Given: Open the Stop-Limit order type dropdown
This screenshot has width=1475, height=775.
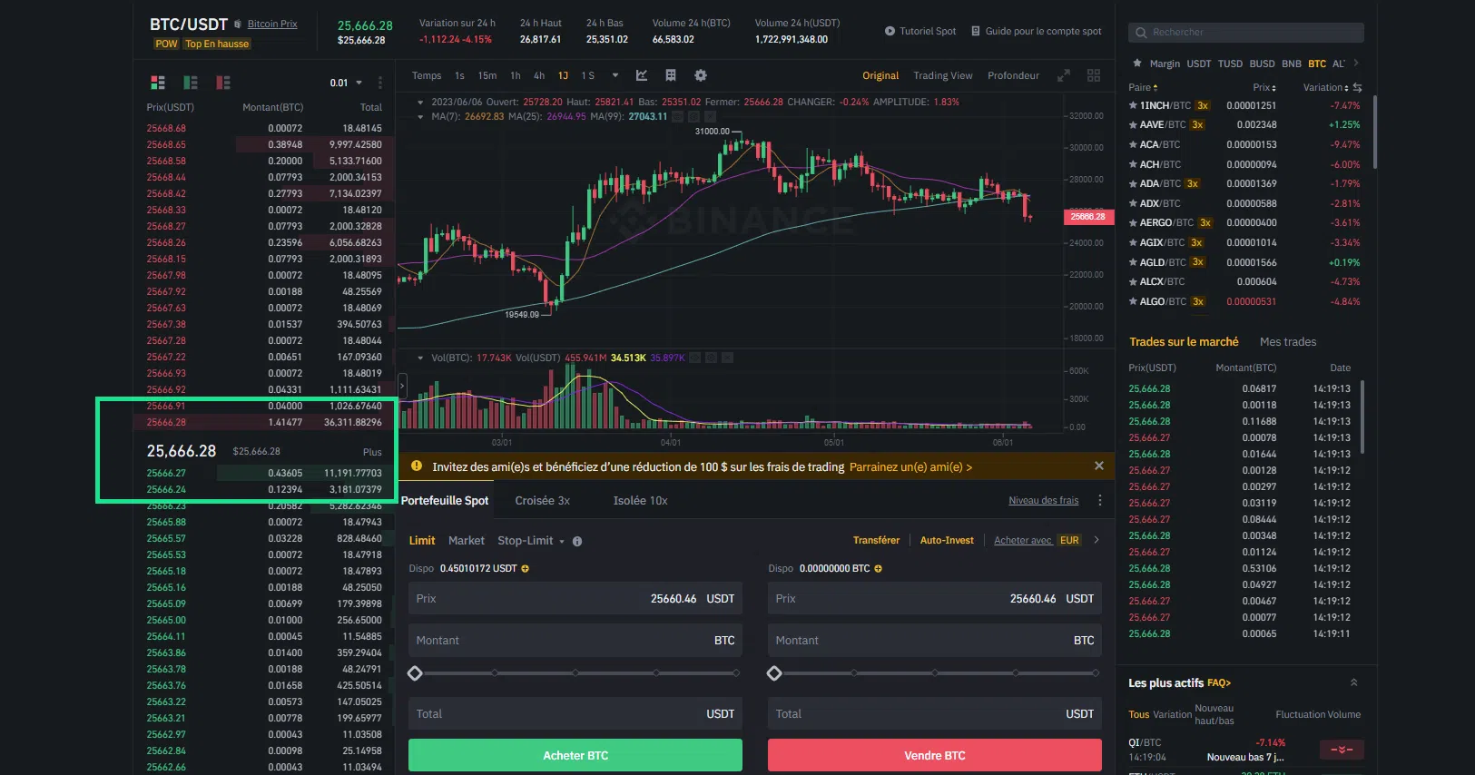Looking at the screenshot, I should 531,541.
